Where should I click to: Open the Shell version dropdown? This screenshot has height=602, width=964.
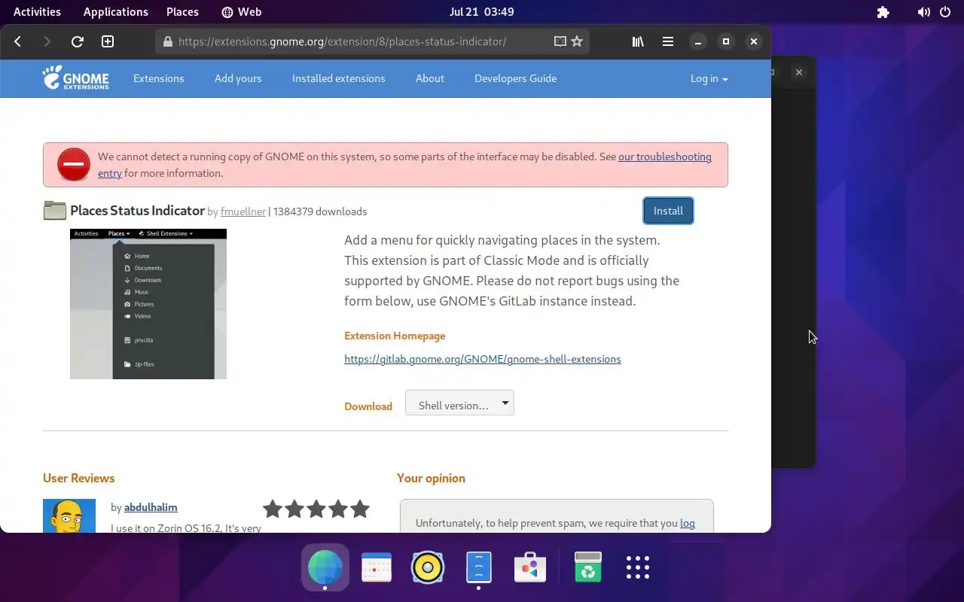(459, 403)
